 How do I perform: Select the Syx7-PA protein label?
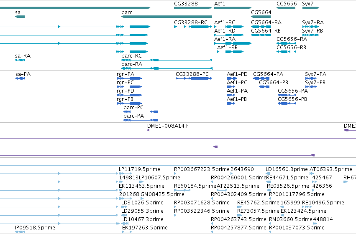(315, 74)
